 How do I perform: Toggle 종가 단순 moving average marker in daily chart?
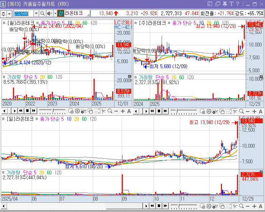[36, 119]
